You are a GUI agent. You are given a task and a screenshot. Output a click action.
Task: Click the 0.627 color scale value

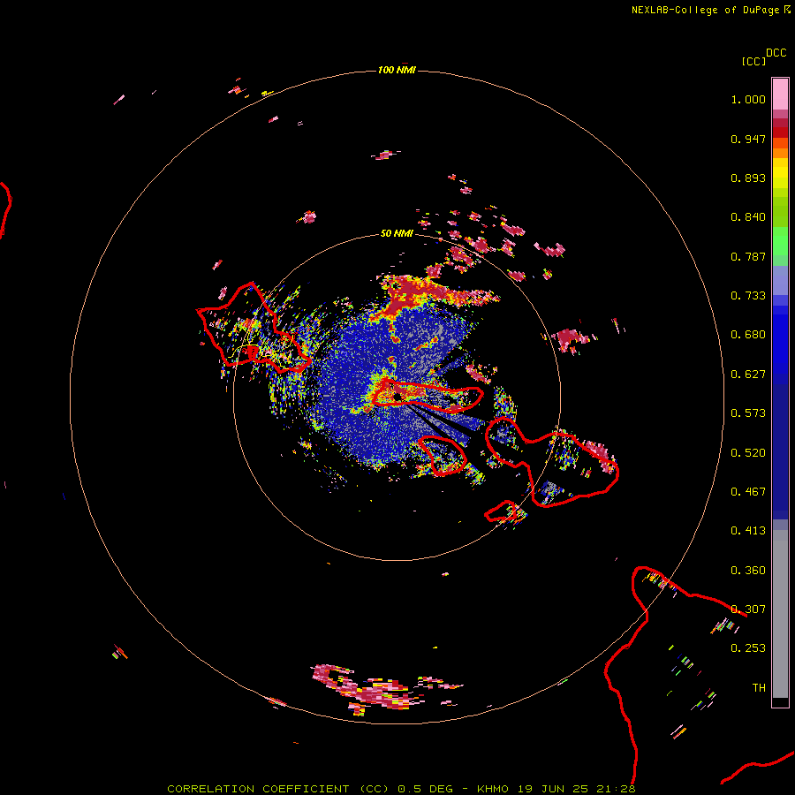tap(748, 375)
